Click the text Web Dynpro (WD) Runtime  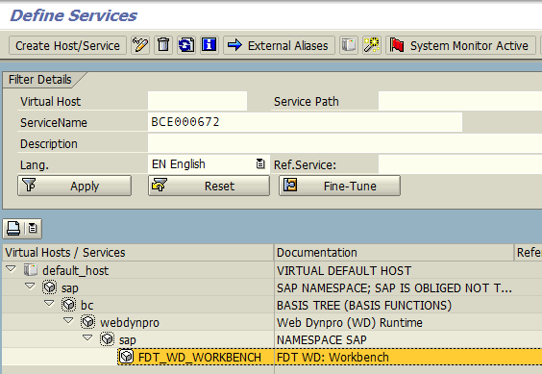click(350, 322)
